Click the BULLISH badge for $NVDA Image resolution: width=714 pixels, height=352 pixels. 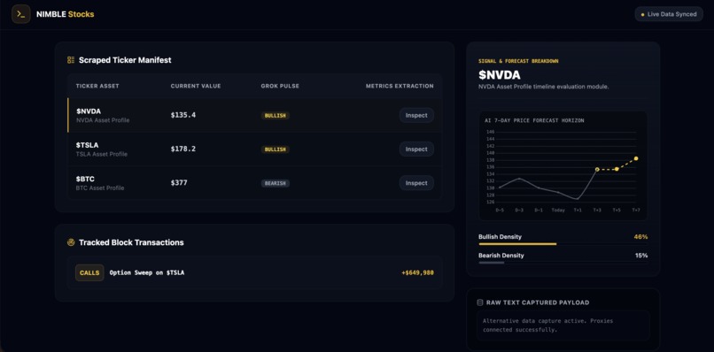(x=275, y=116)
